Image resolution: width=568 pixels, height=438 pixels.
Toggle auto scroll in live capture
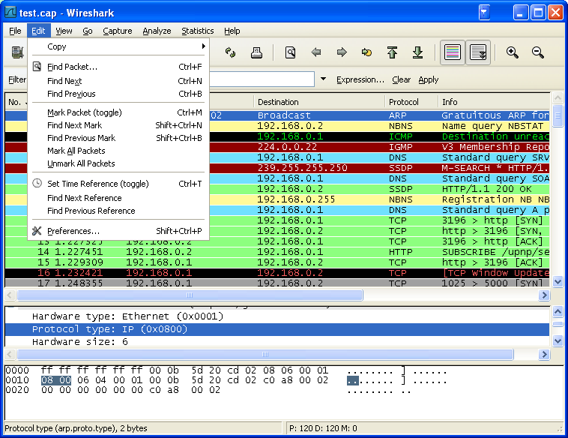tap(478, 52)
